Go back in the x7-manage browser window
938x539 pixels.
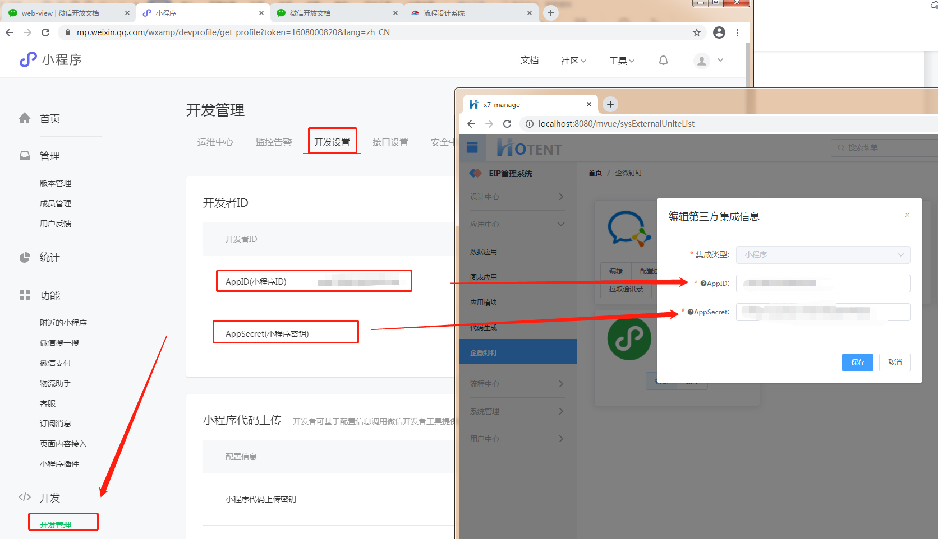pyautogui.click(x=471, y=124)
